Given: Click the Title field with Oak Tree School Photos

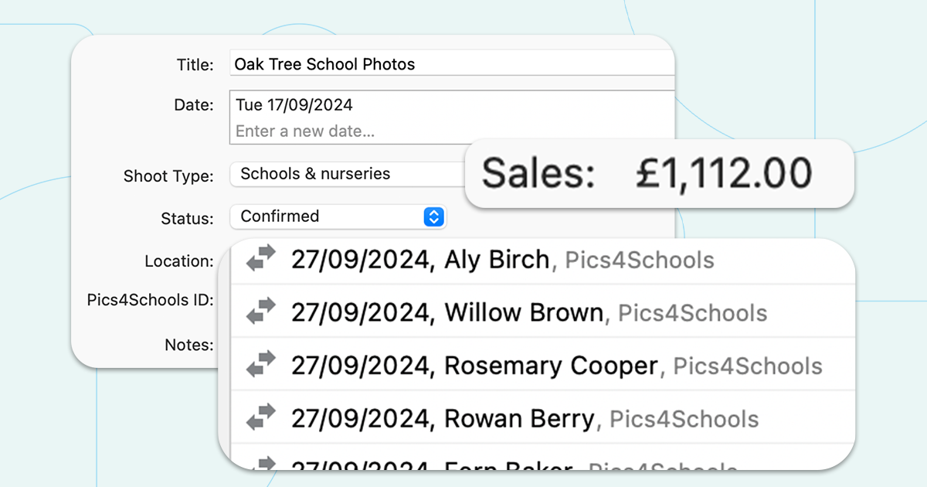Looking at the screenshot, I should tap(453, 63).
